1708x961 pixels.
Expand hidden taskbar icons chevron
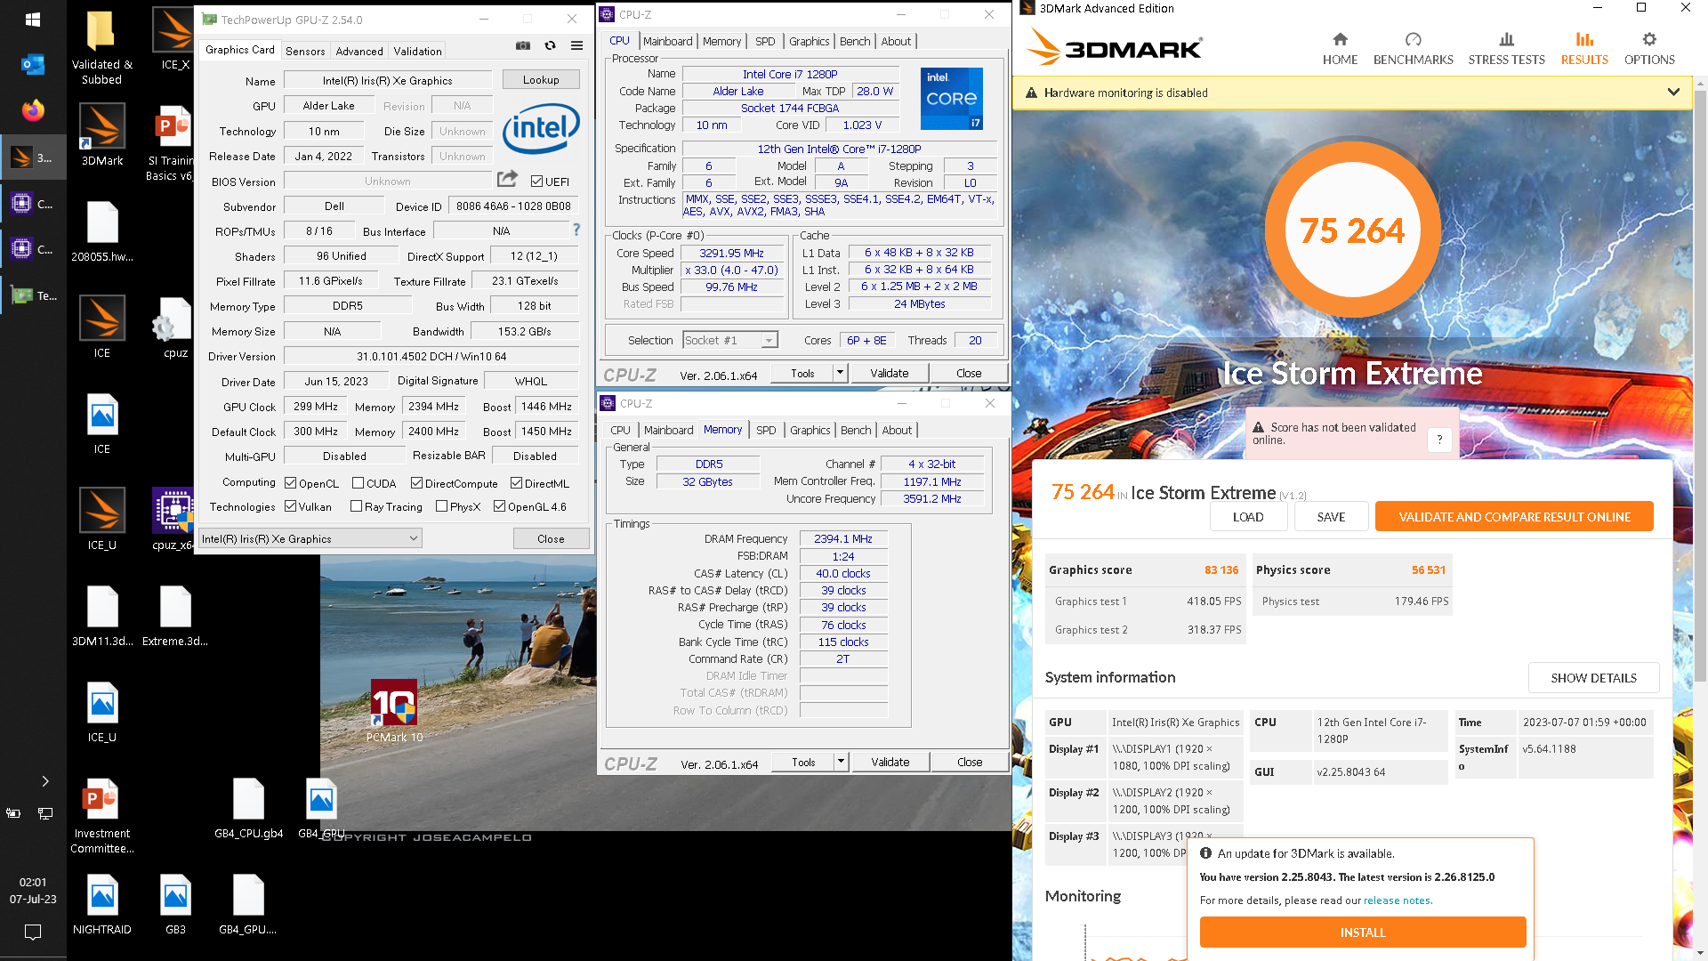[44, 781]
